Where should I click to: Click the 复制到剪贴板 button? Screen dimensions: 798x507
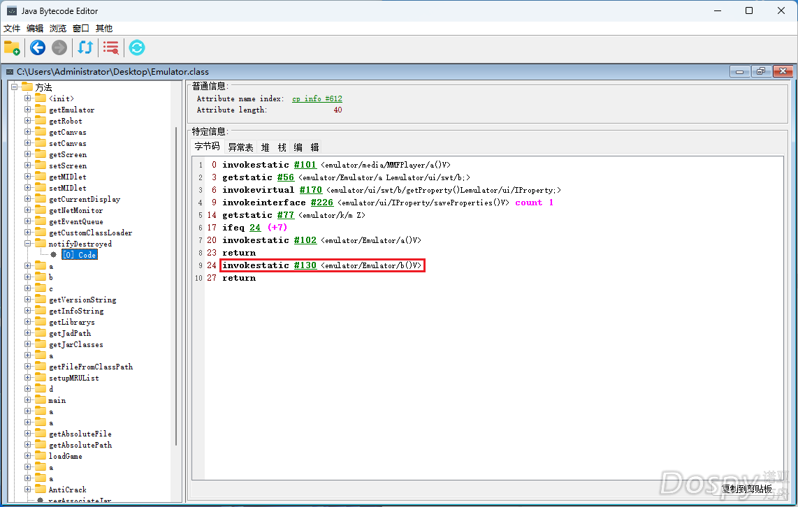(x=746, y=490)
